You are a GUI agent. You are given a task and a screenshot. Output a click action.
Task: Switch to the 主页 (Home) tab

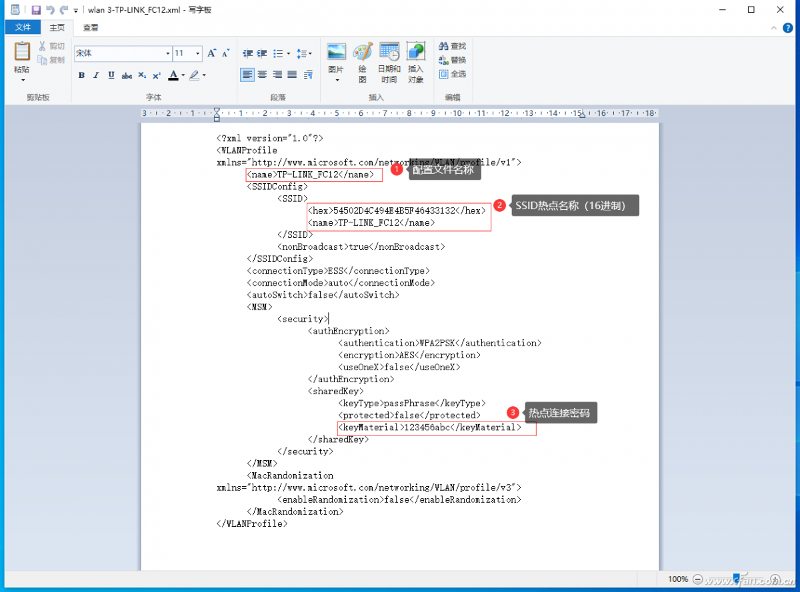[x=57, y=27]
